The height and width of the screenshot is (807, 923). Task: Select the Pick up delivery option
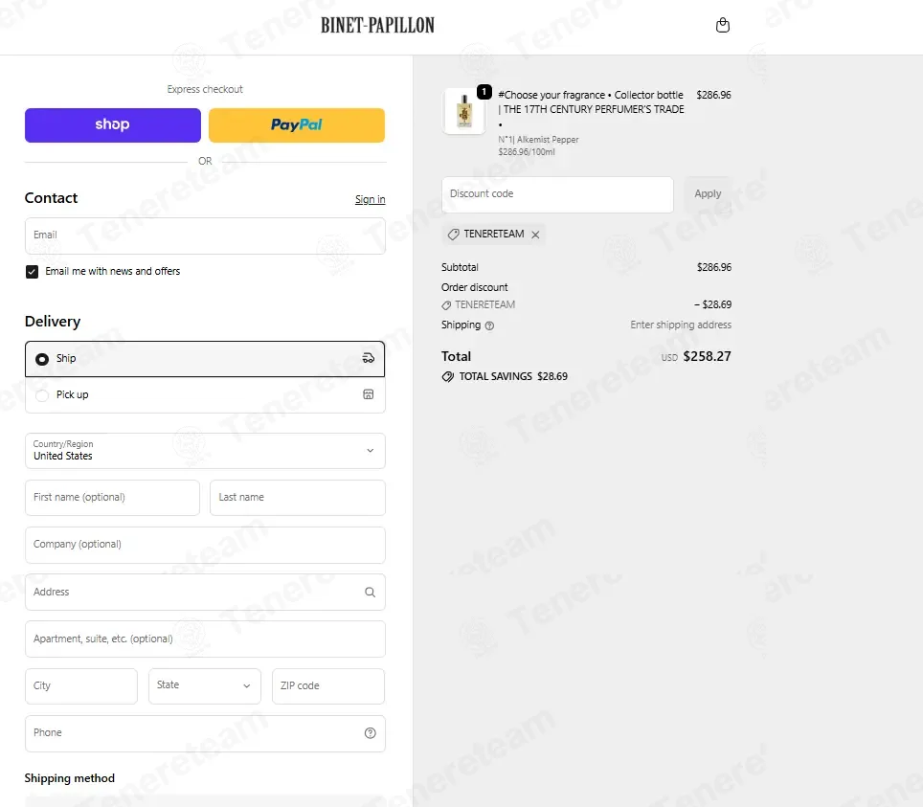pyautogui.click(x=205, y=394)
